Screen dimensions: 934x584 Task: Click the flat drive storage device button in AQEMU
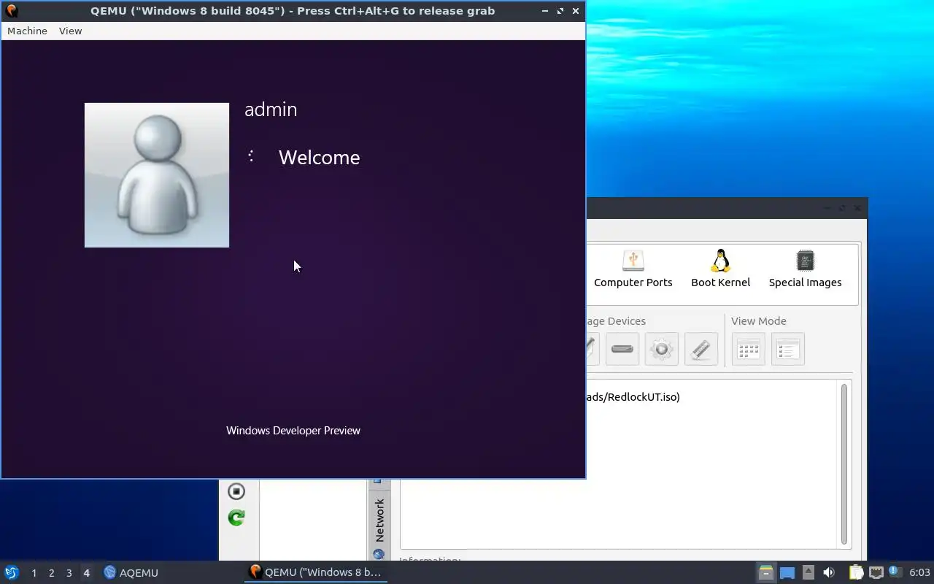(x=622, y=349)
